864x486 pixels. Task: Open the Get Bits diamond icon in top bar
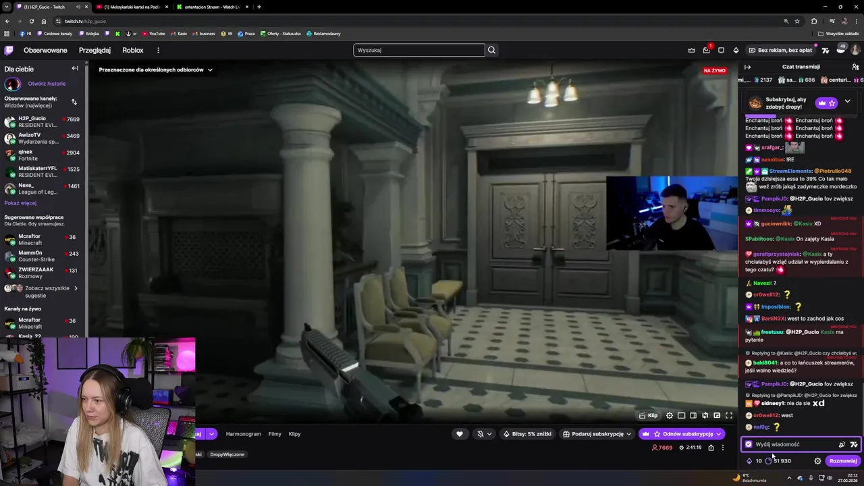click(x=736, y=50)
